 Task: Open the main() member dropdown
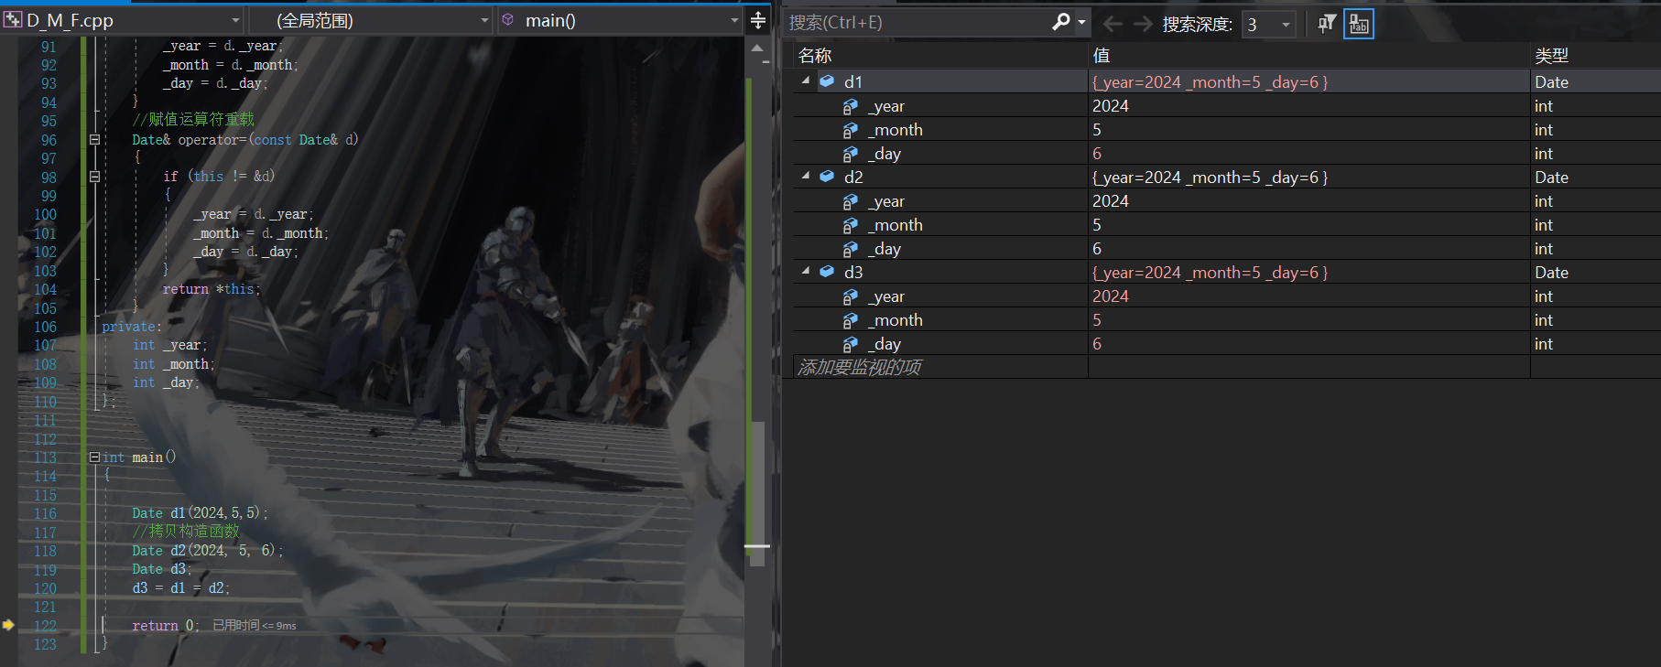point(734,20)
